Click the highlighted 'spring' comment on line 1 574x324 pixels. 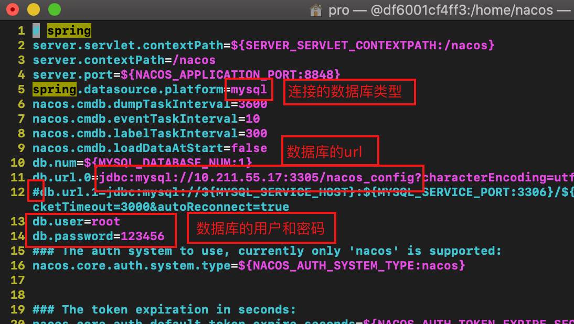(69, 31)
